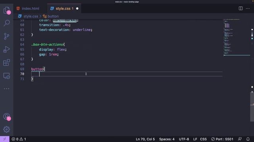Close style.css via unsaved dot
The height and width of the screenshot is (142, 254).
77,9
